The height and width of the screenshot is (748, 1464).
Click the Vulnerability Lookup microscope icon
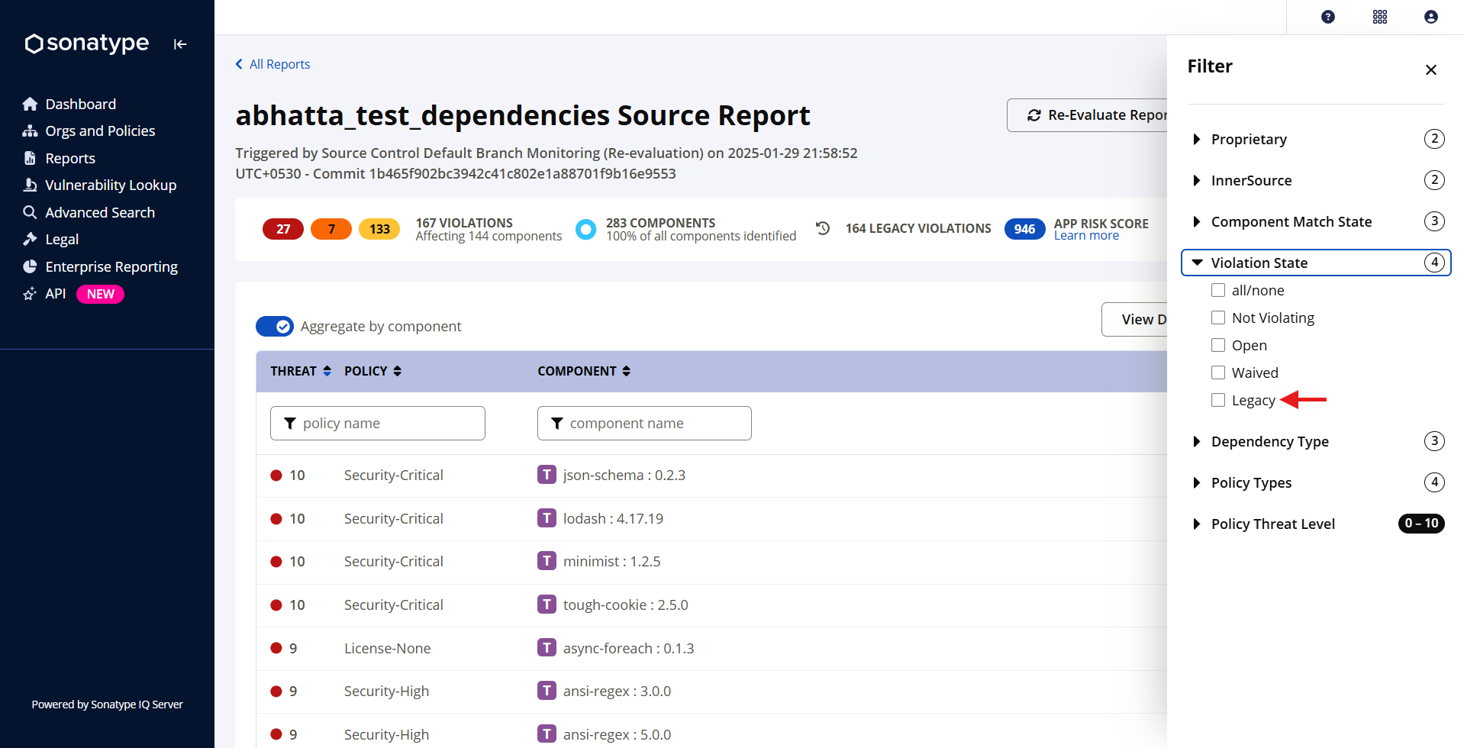[30, 185]
